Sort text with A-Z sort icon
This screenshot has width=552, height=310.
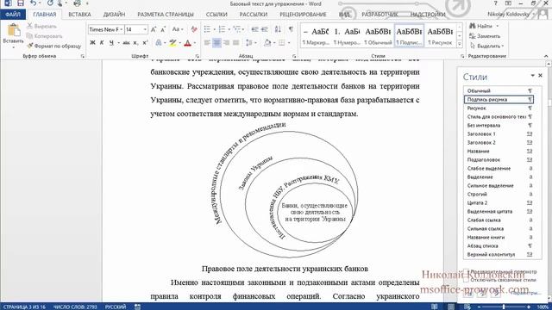tap(278, 29)
